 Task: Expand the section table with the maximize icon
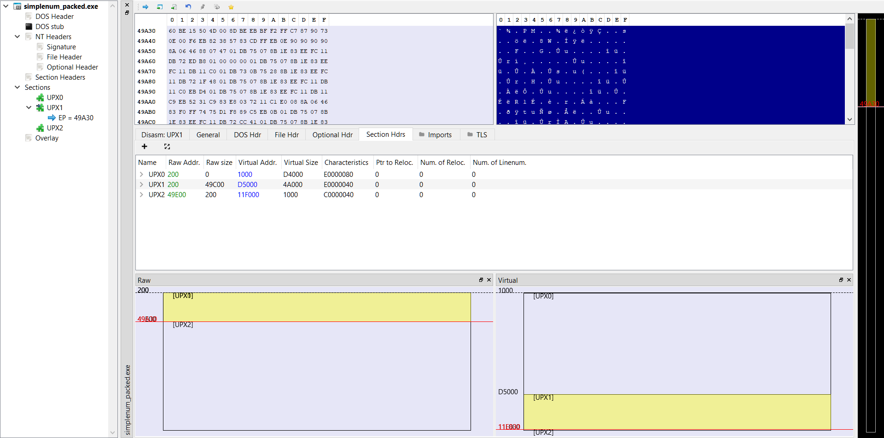(x=167, y=146)
